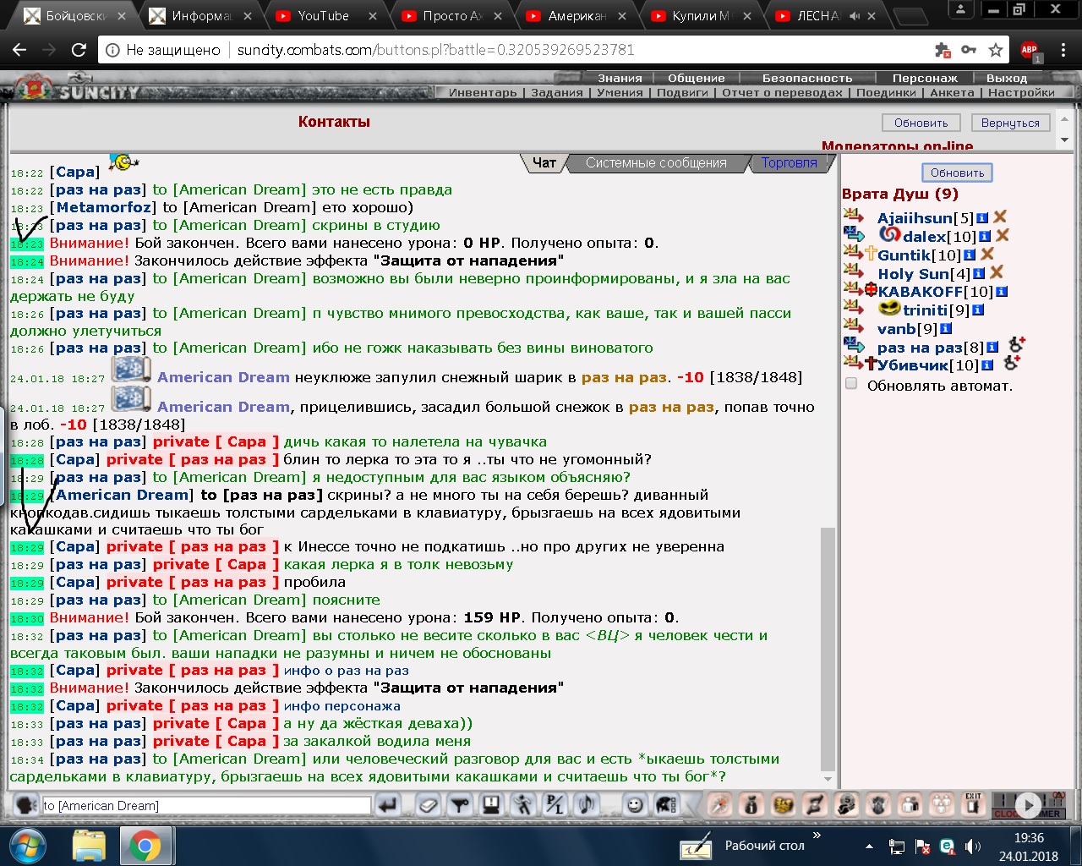
Task: Click player name Guntik in list
Action: click(904, 255)
